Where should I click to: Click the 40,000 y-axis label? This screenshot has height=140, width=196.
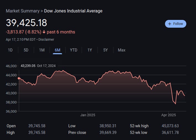point(11,93)
